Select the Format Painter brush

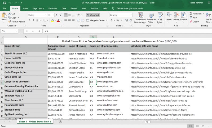pos(10,22)
